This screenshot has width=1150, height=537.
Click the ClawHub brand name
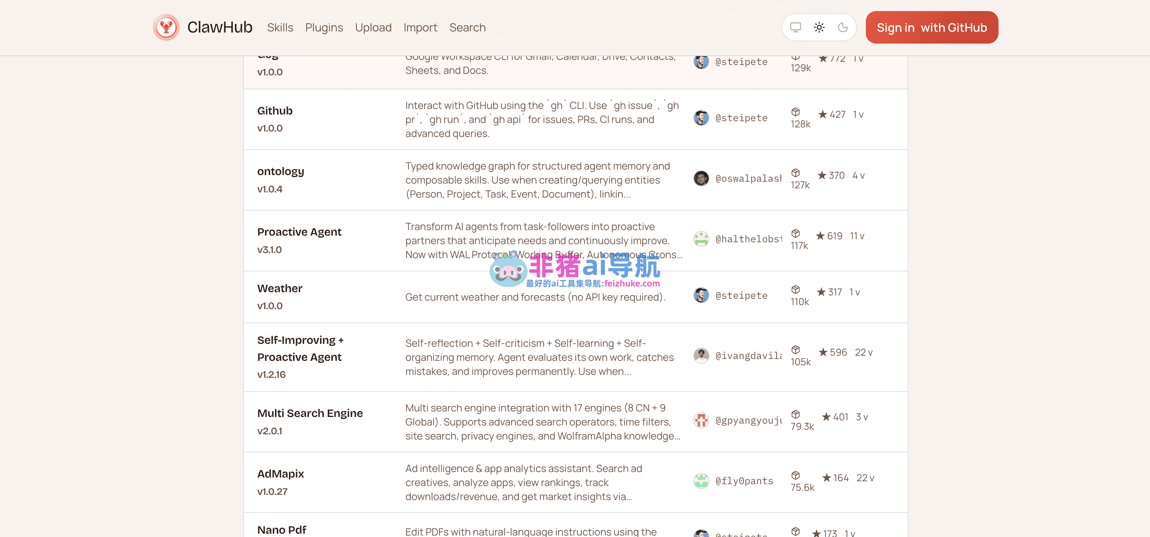pos(220,27)
